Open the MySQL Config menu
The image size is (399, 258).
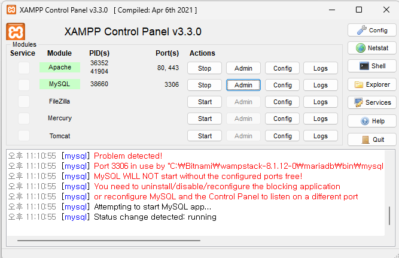[x=282, y=85]
